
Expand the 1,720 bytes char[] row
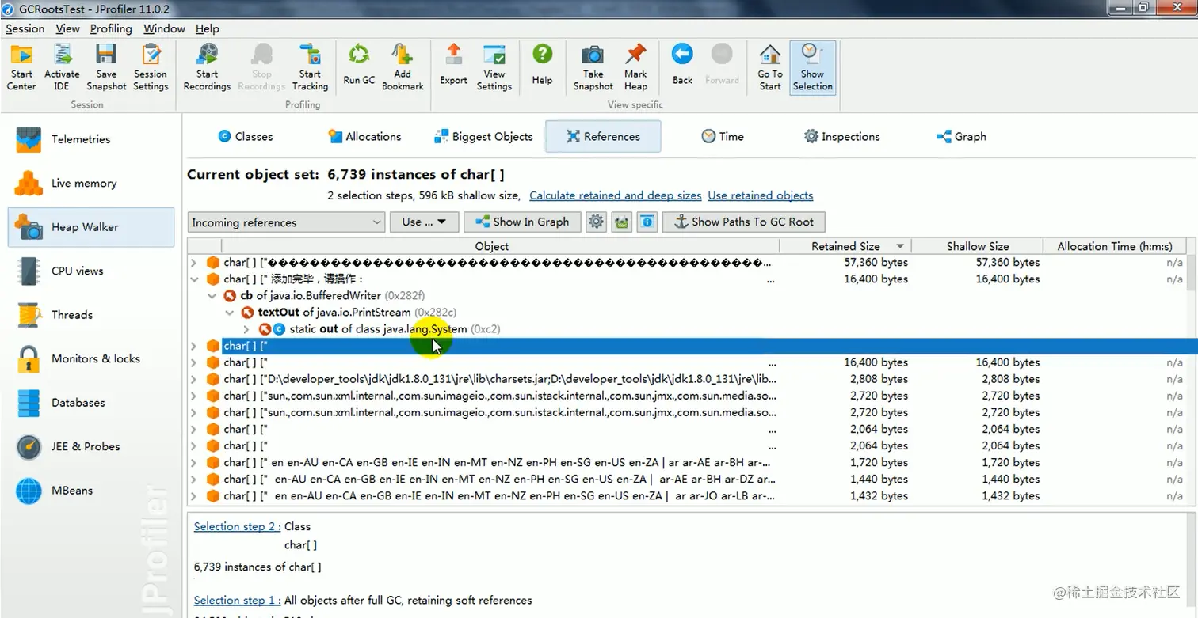194,463
